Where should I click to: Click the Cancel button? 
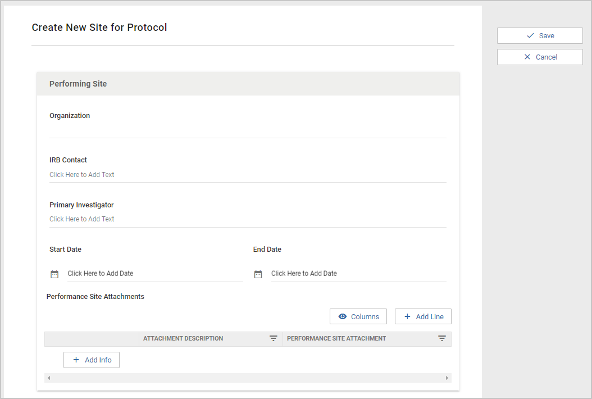(x=540, y=57)
